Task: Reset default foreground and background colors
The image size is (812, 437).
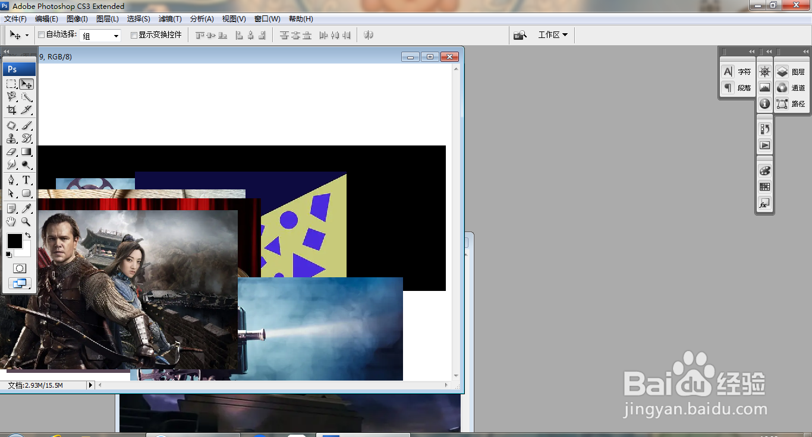Action: coord(9,255)
